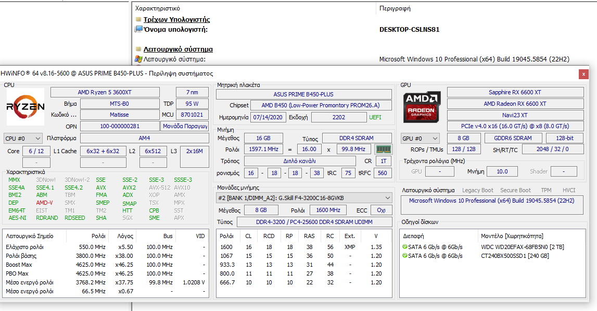Image resolution: width=597 pixels, height=311 pixels.
Task: Close the HWiNFO system summary window
Action: 583,74
